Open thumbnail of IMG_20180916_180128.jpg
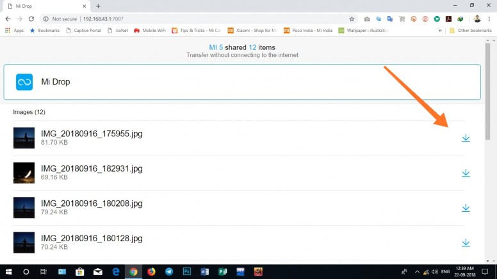This screenshot has height=279, width=497. click(x=24, y=243)
